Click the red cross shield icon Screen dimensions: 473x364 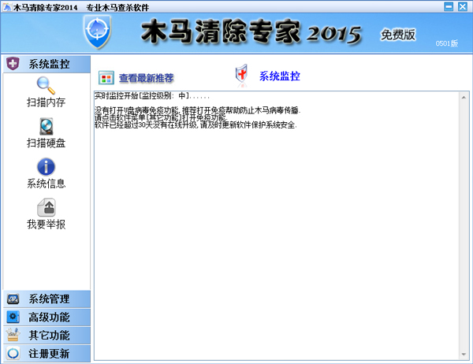coord(241,74)
